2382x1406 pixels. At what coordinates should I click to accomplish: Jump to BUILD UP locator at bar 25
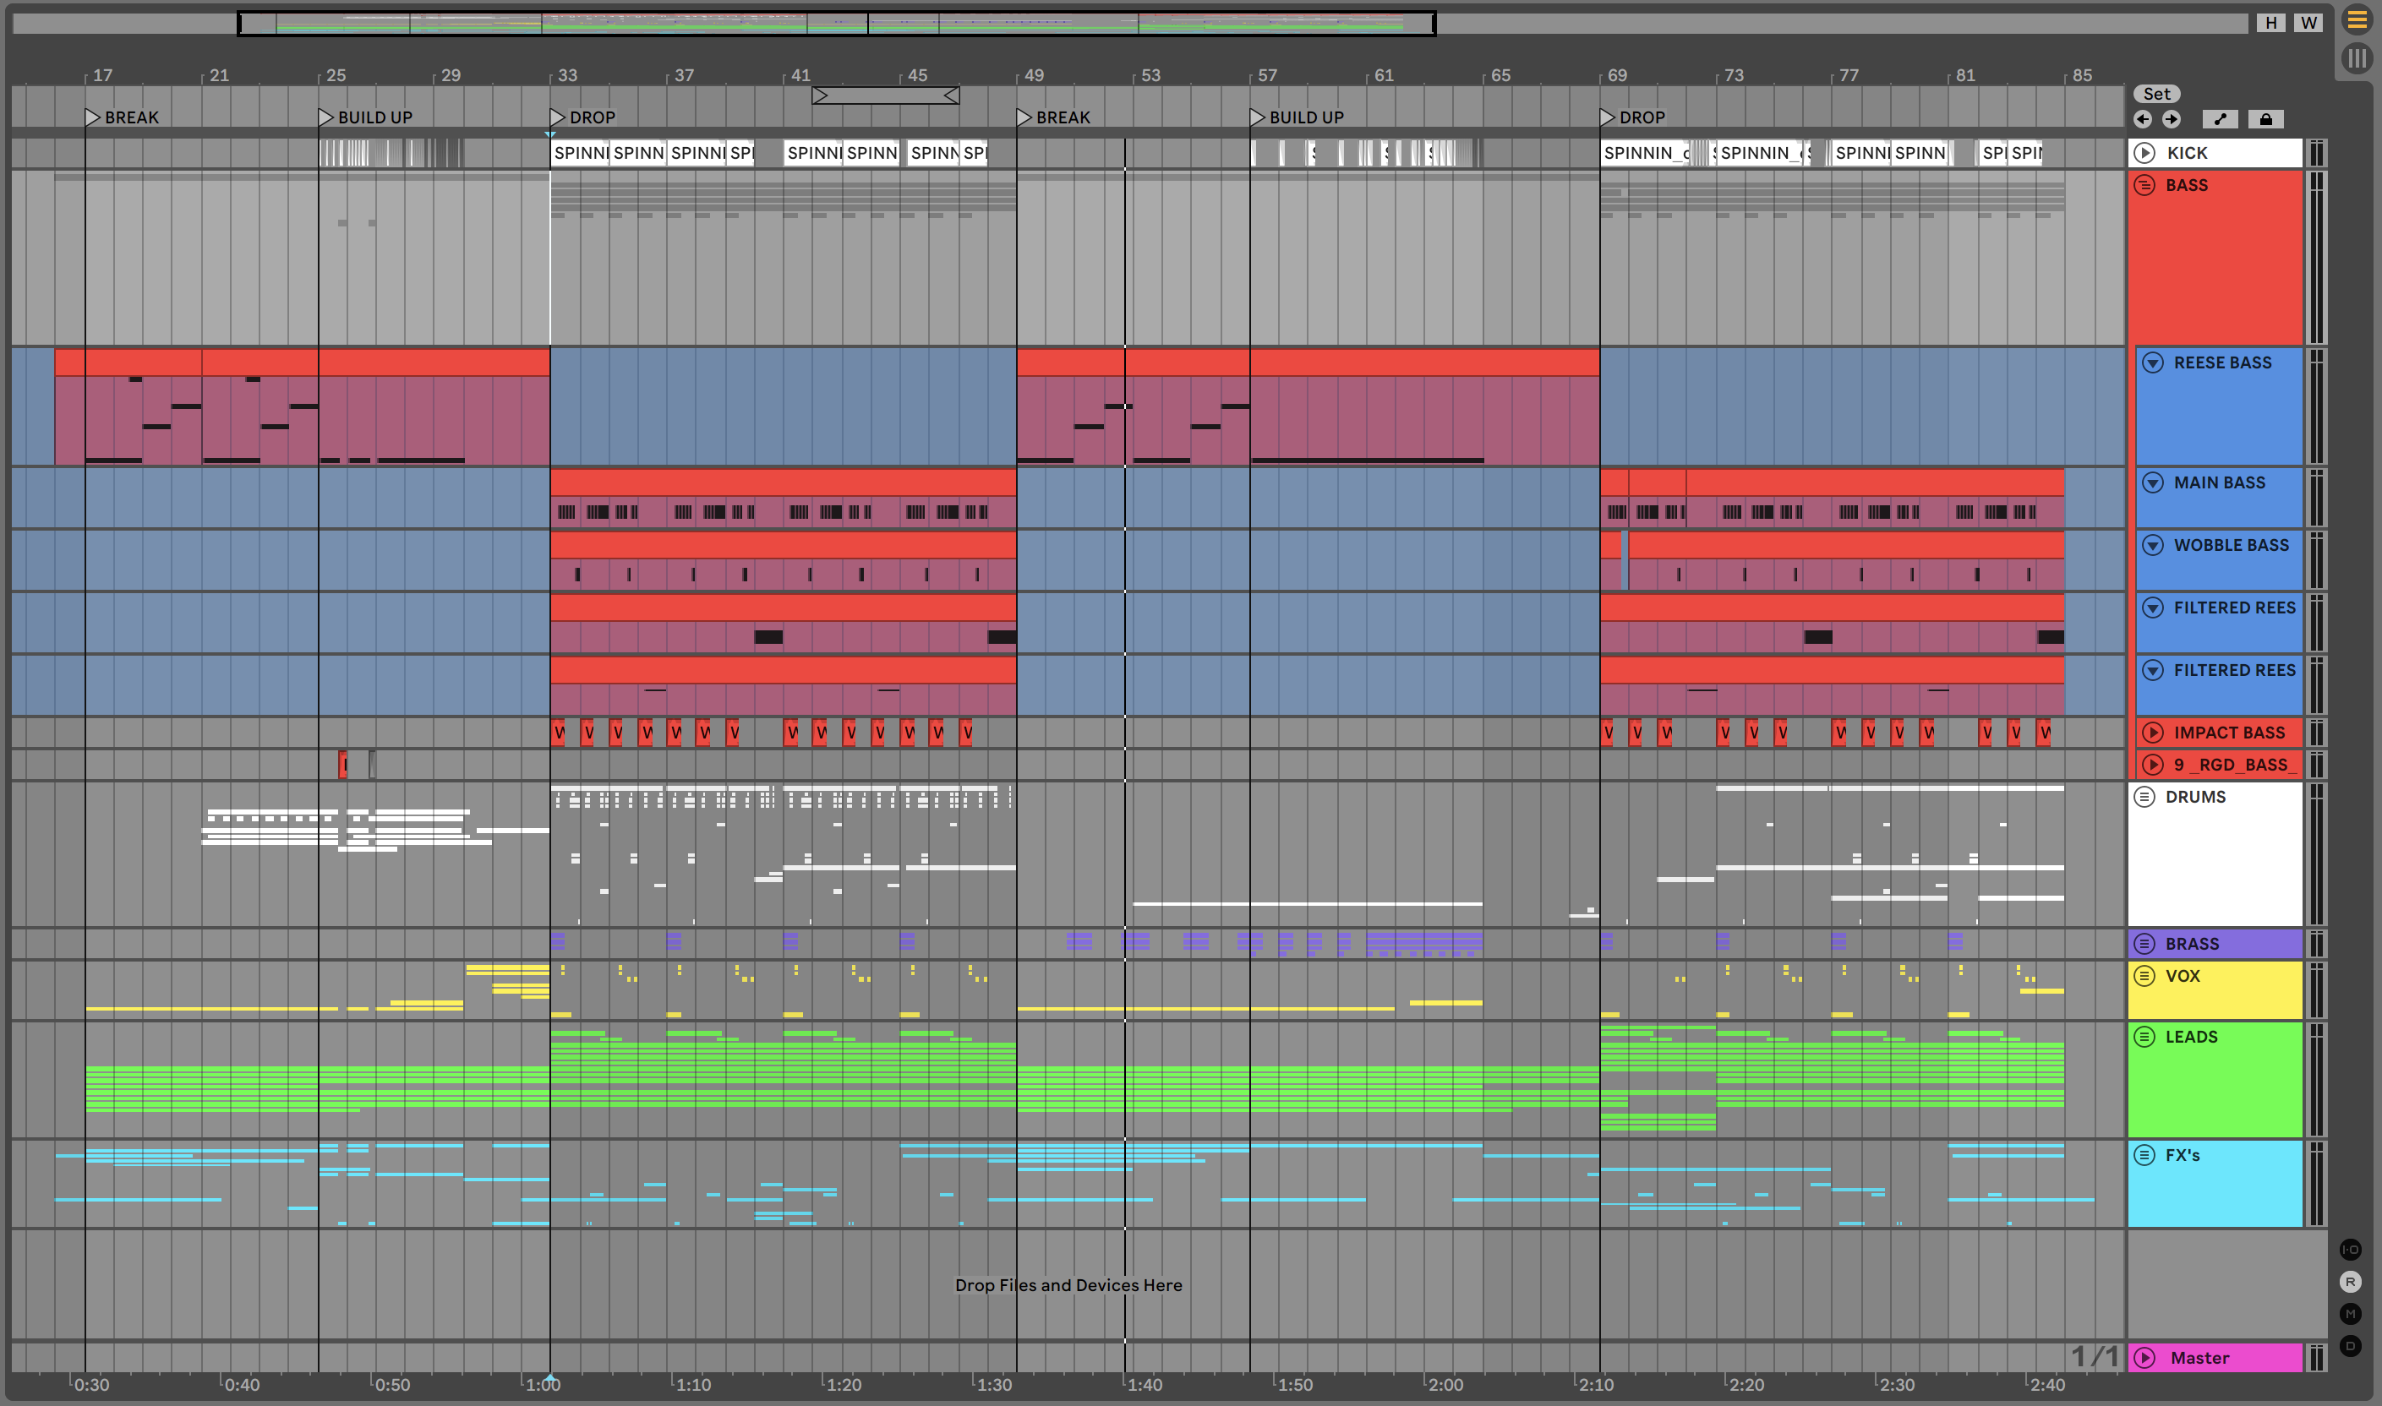326,117
